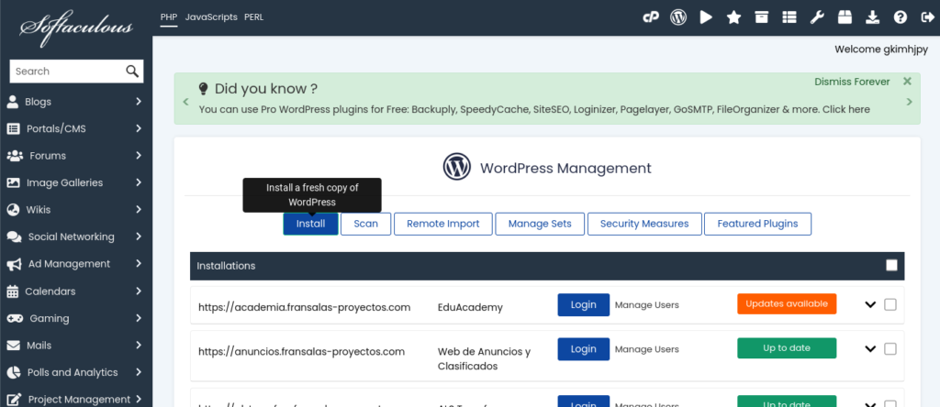Open script demos via the play icon
The width and height of the screenshot is (940, 407).
click(x=706, y=17)
